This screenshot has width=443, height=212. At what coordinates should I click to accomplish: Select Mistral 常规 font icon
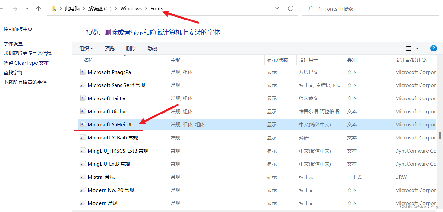pyautogui.click(x=82, y=177)
